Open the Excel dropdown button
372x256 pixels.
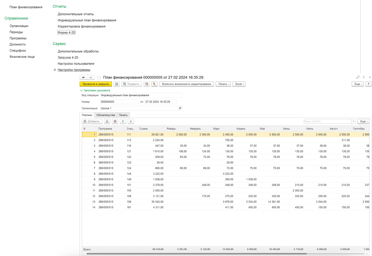[x=239, y=84]
